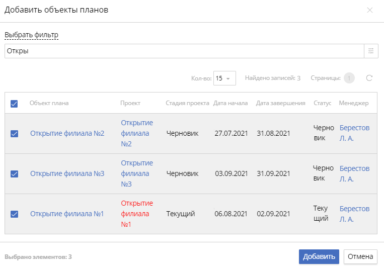Open project link Открытие филиала №3
Image resolution: width=384 pixels, height=270 pixels.
click(137, 173)
